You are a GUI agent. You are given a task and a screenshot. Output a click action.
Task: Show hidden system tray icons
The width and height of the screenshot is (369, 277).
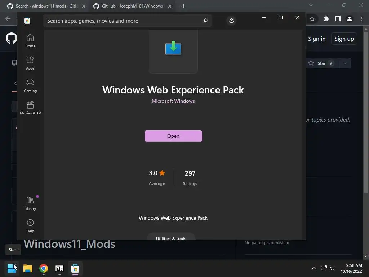314,268
